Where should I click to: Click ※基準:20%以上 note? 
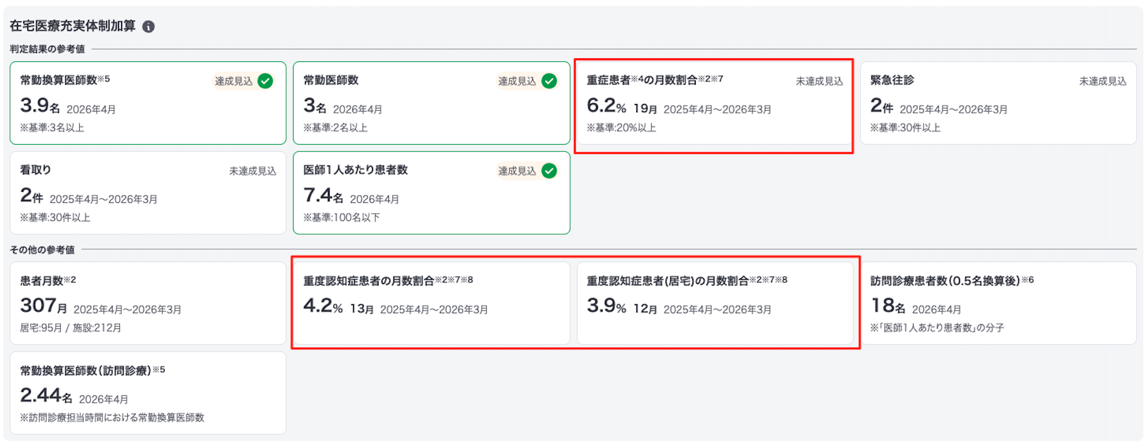pos(621,128)
